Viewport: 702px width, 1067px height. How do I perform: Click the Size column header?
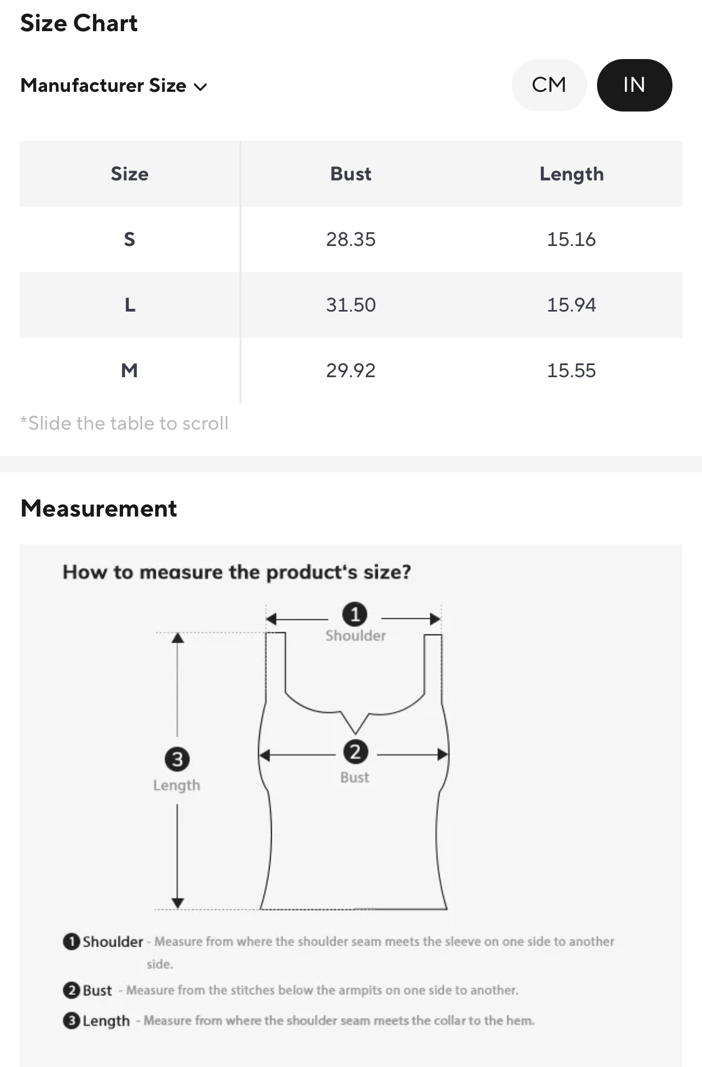click(130, 174)
